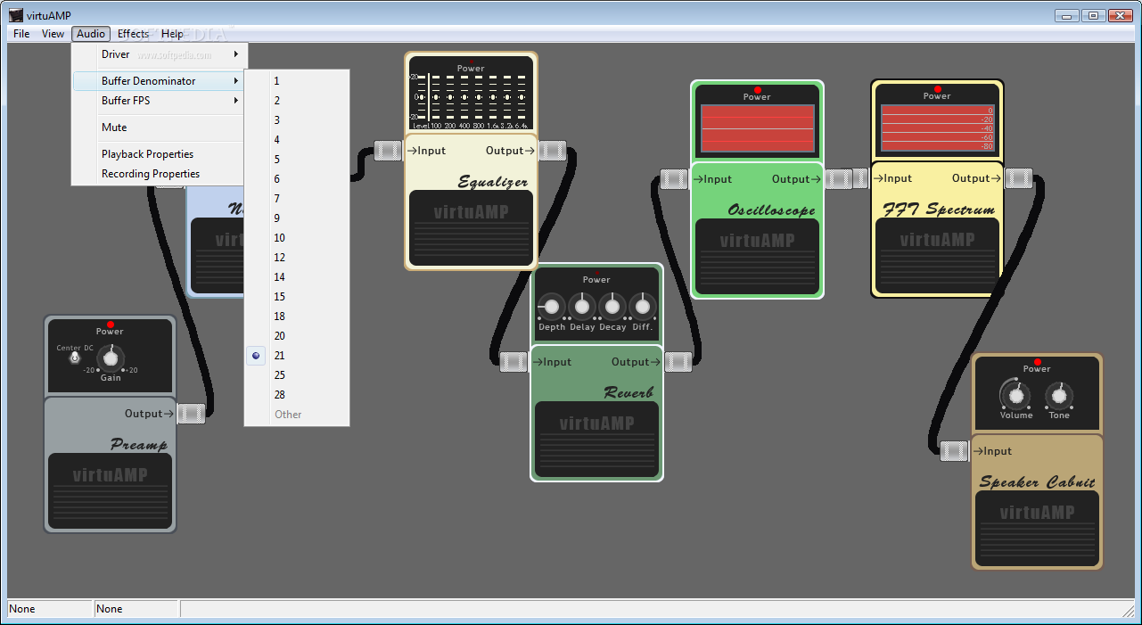
Task: Close the open Audio menu
Action: 91,34
